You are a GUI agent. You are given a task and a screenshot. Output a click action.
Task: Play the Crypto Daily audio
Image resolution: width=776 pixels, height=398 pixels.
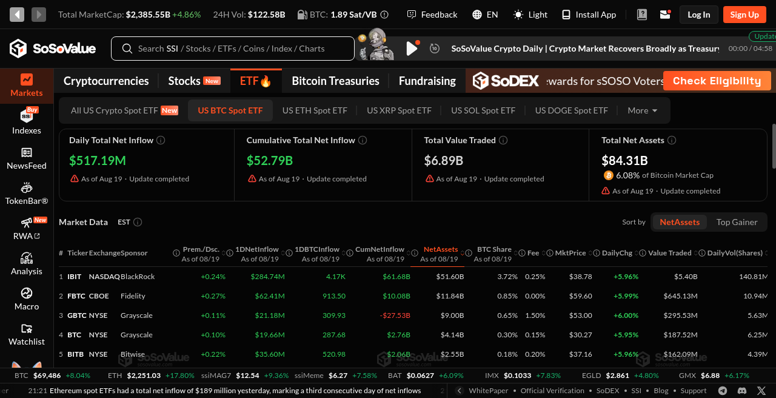click(x=412, y=49)
